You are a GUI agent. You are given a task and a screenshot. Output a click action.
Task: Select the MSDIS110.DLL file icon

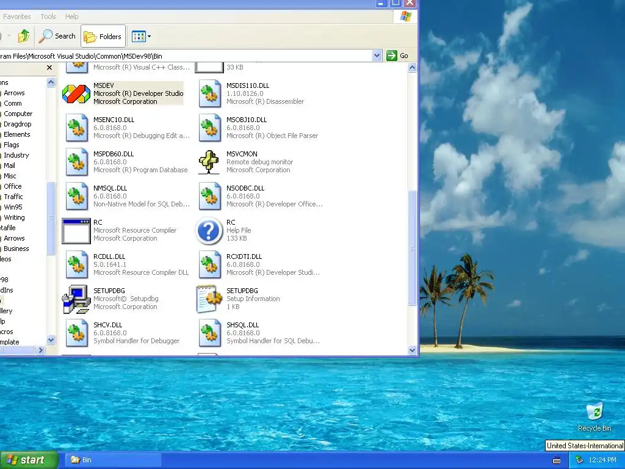[x=210, y=93]
